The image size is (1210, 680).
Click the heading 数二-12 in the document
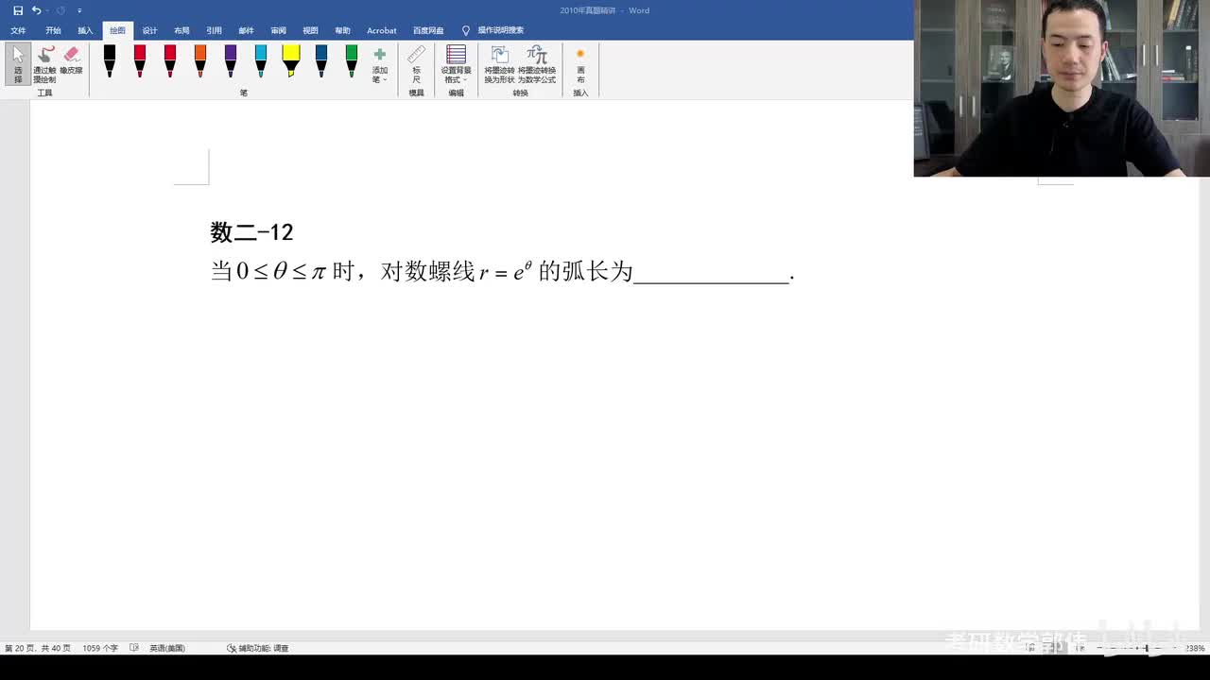click(251, 232)
